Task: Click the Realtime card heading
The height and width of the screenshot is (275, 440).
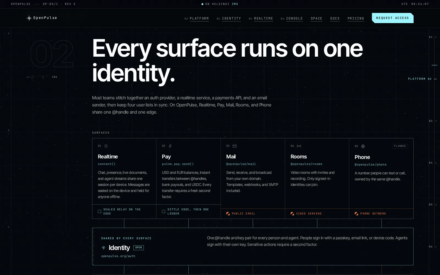Action: point(108,156)
